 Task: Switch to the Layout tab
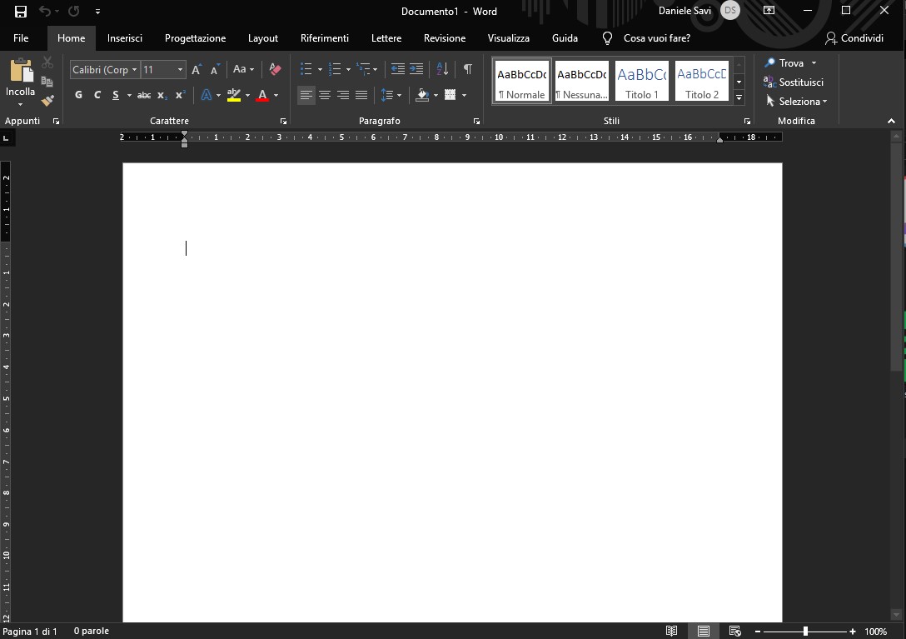pos(263,38)
